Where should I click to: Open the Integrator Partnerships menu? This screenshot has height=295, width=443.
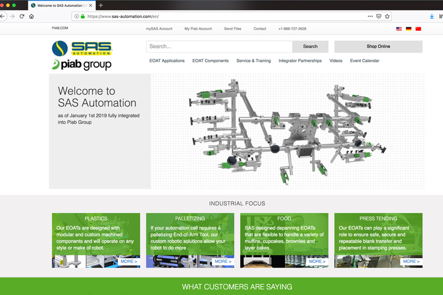300,61
